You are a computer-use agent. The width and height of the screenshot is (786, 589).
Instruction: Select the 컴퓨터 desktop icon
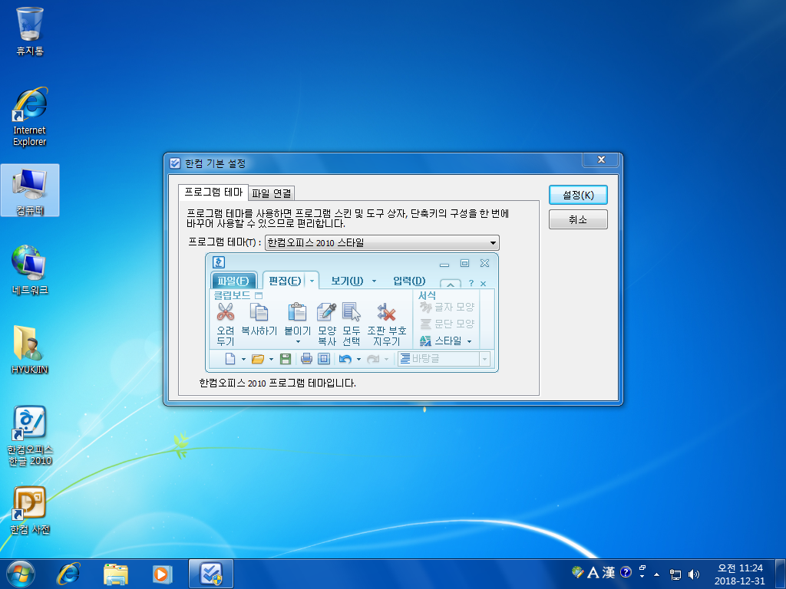coord(30,190)
